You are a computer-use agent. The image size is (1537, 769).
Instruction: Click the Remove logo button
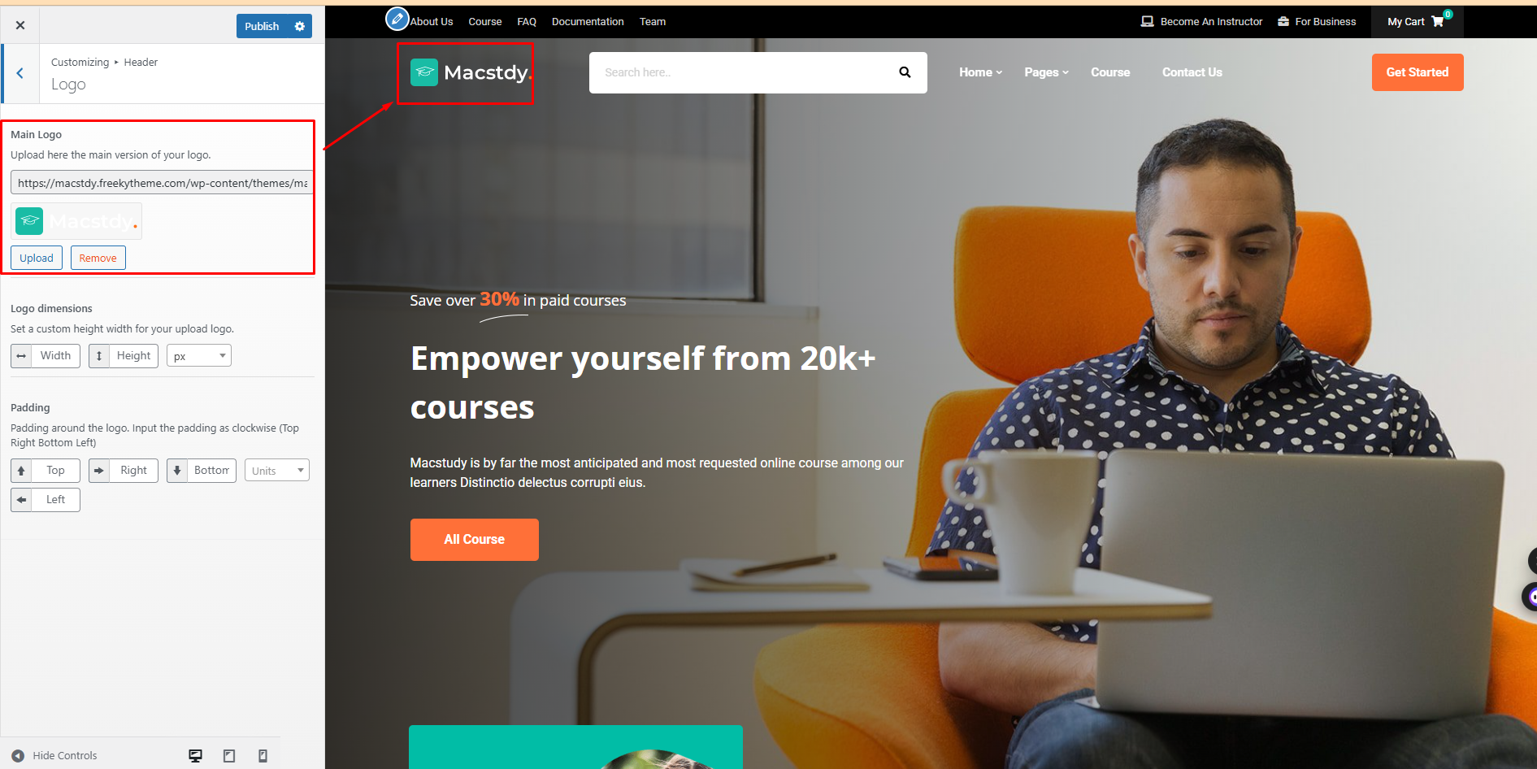pos(98,258)
